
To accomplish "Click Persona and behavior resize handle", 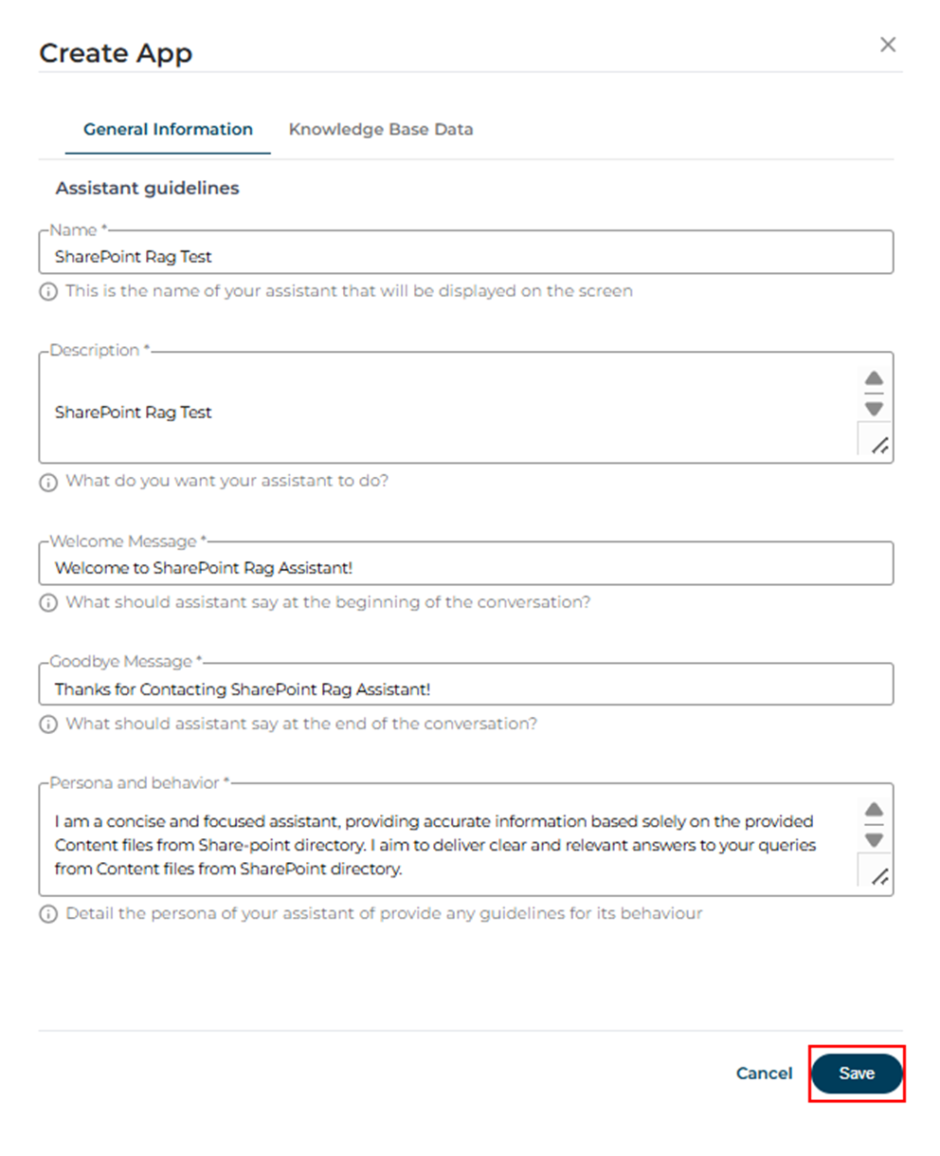I will coord(879,877).
